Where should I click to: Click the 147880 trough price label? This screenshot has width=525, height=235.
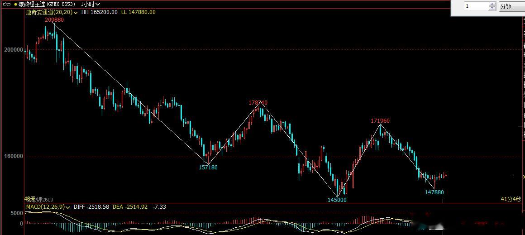(434, 192)
